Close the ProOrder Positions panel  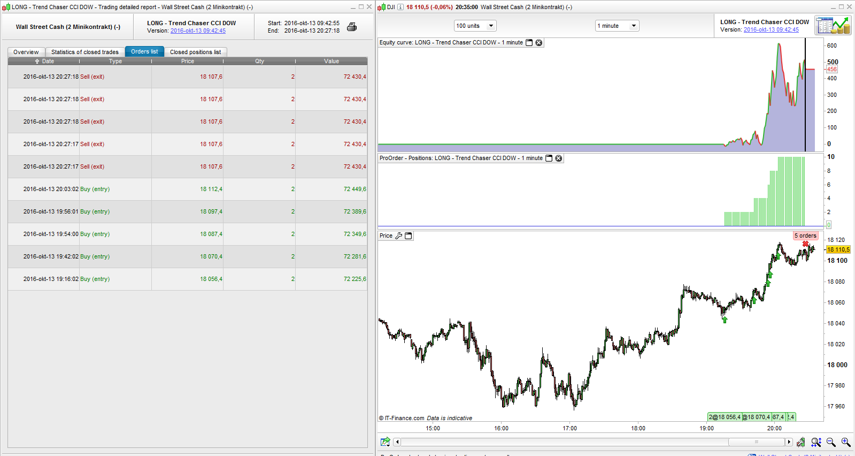pos(559,158)
